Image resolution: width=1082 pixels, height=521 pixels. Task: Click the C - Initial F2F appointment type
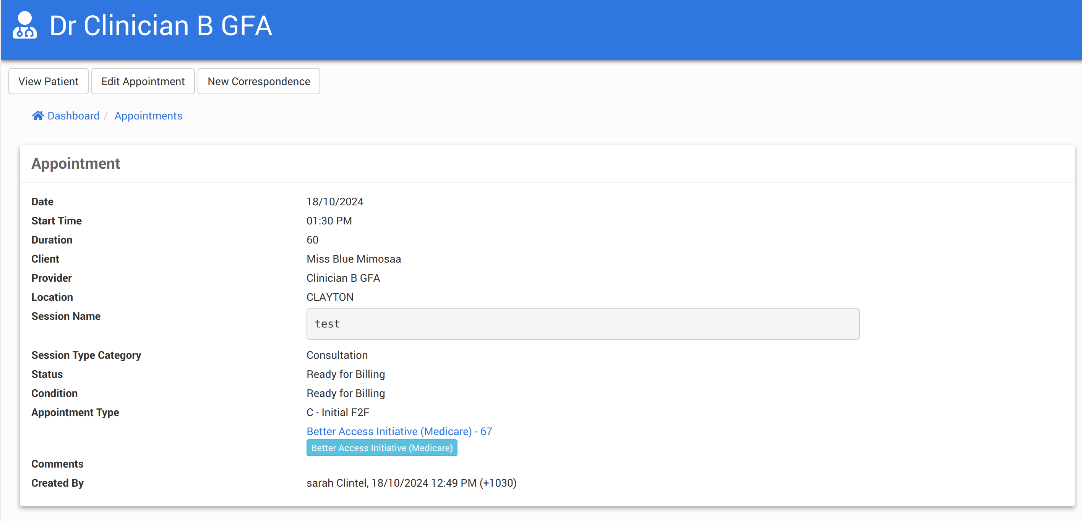pos(338,412)
